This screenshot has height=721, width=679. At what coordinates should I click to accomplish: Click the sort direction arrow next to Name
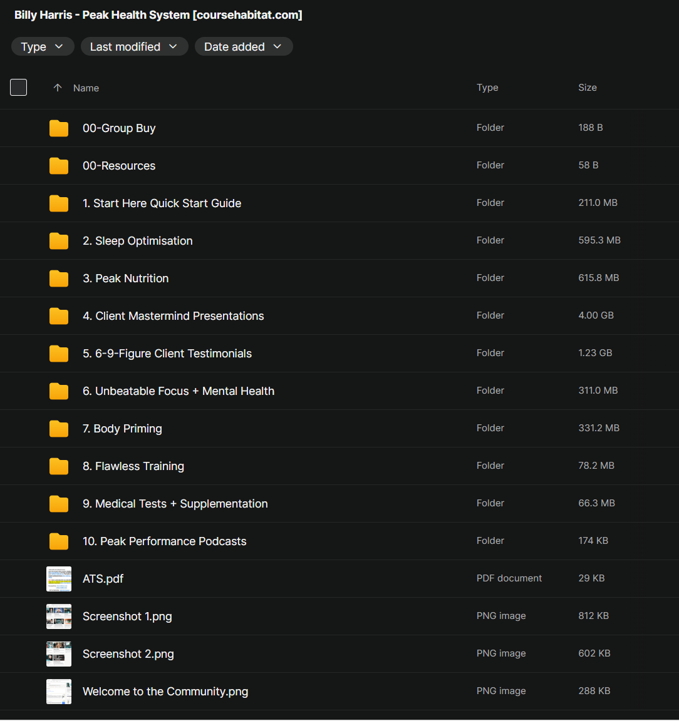click(58, 88)
